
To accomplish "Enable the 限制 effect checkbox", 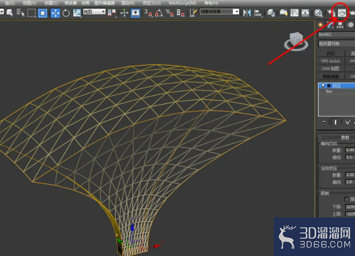I will (346, 199).
